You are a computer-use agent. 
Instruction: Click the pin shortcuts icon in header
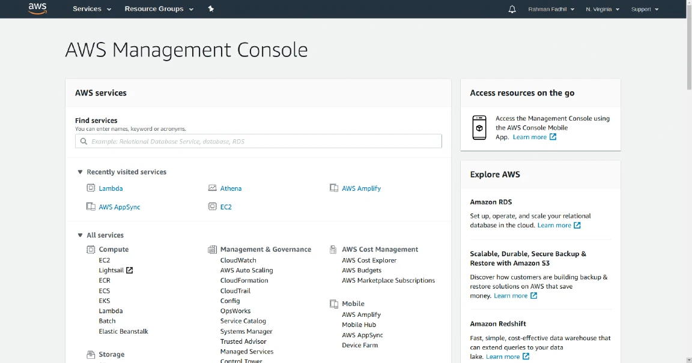211,9
